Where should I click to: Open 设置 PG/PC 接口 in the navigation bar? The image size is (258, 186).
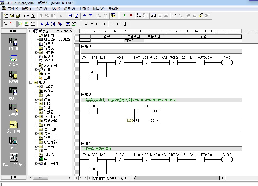pyautogui.click(x=14, y=160)
